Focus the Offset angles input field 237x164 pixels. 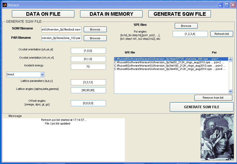click(x=88, y=103)
